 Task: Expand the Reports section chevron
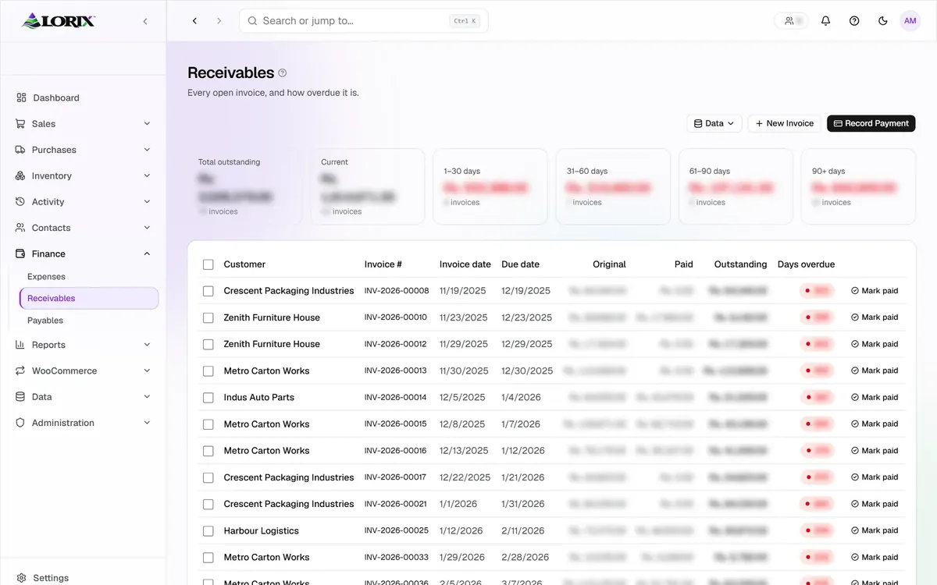click(x=147, y=345)
